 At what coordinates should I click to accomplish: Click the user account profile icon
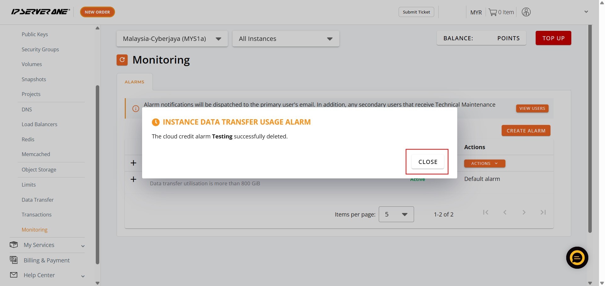tap(526, 12)
